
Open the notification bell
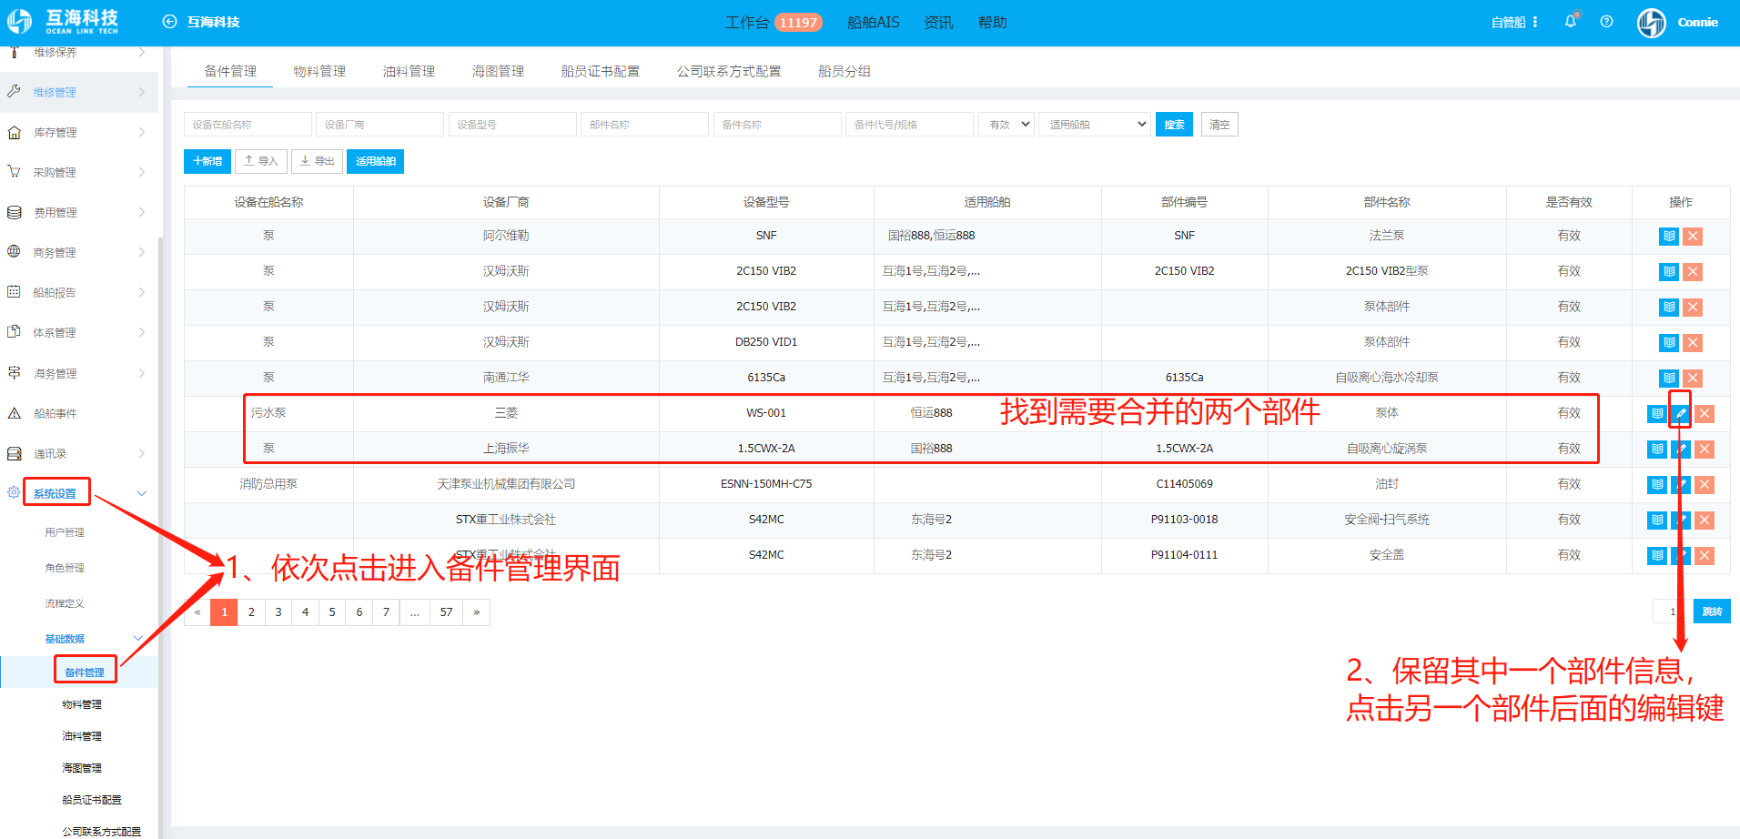(x=1571, y=22)
